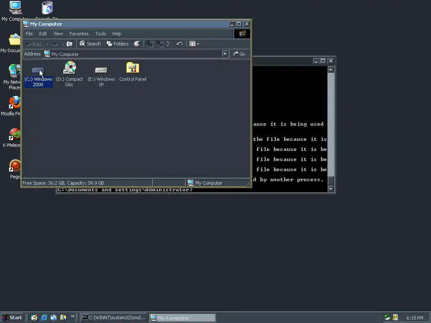Select the (C:) Windows 2000 drive
Screen dimensions: 431x323
(x=38, y=74)
